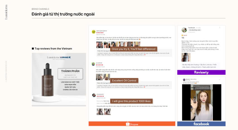Click 'Once you try it, You'll feel difference!' label
This screenshot has width=238, height=130.
[134, 49]
